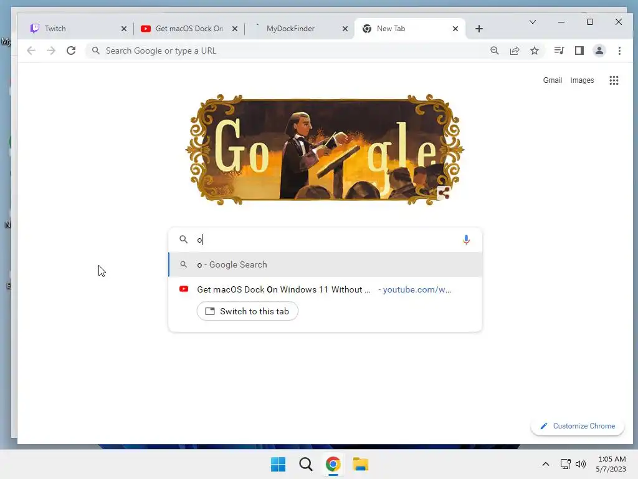Viewport: 638px width, 479px height.
Task: Share this page via share icon
Action: point(515,51)
